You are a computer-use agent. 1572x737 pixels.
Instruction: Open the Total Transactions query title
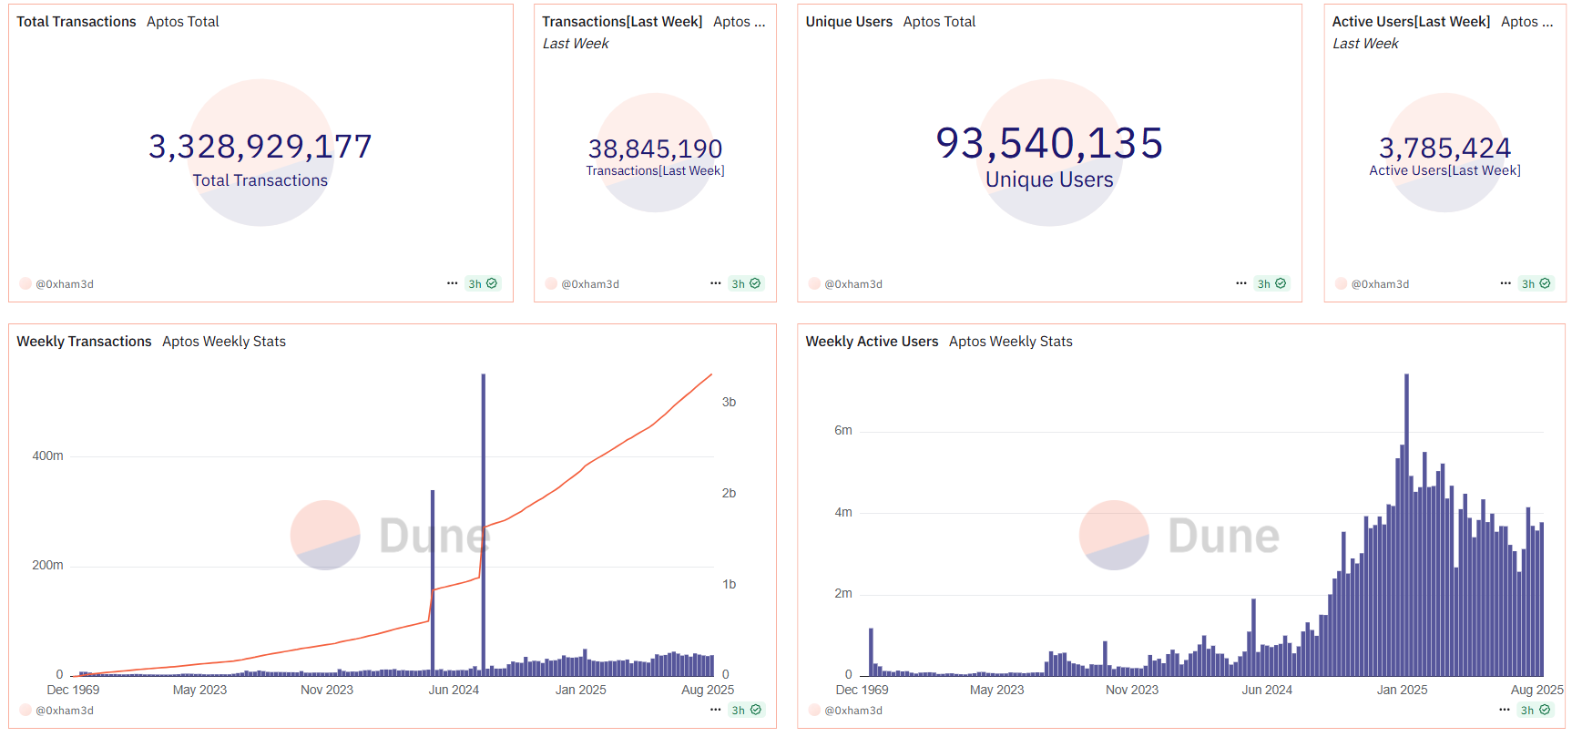tap(77, 22)
